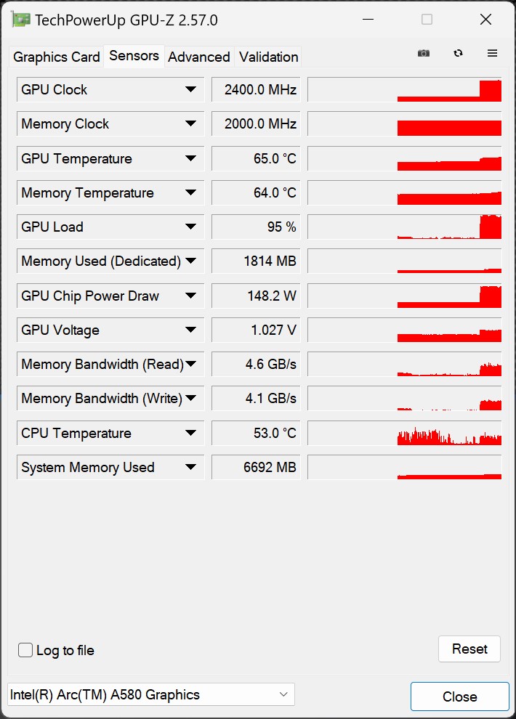
Task: Open the Intel Arc A580 Graphics selector
Action: pos(151,694)
